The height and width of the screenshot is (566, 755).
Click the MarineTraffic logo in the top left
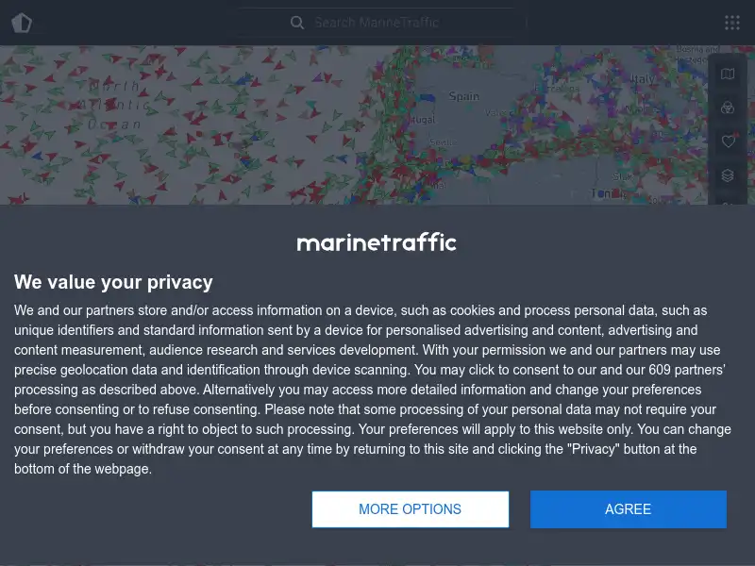coord(22,22)
